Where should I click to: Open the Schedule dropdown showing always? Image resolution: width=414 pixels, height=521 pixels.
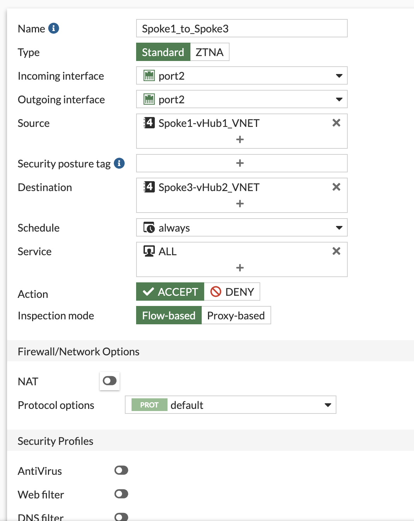tap(339, 227)
